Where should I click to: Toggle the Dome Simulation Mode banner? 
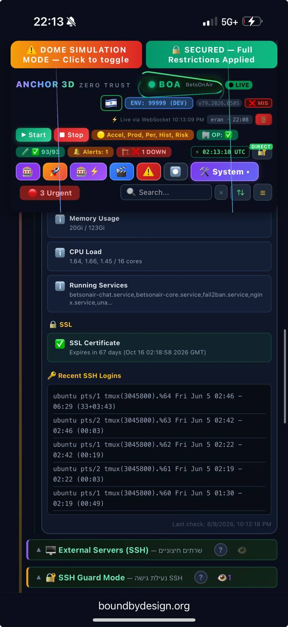[x=76, y=54]
